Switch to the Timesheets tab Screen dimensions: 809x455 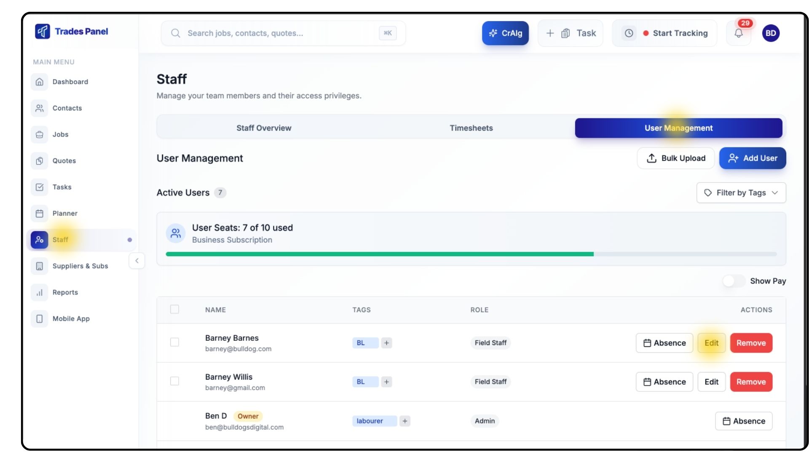[471, 128]
